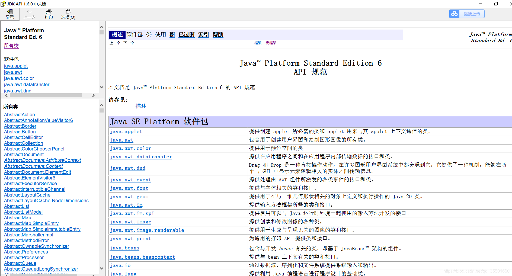
Task: Open the 描述 link
Action: point(141,106)
